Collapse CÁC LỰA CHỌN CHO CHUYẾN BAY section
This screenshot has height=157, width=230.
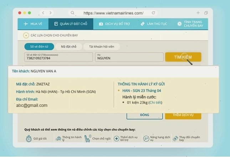(x=26, y=35)
